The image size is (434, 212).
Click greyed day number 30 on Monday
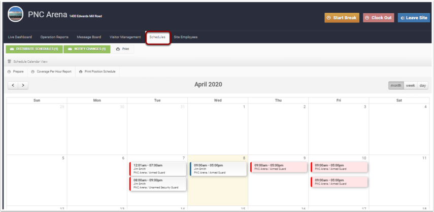(122, 107)
